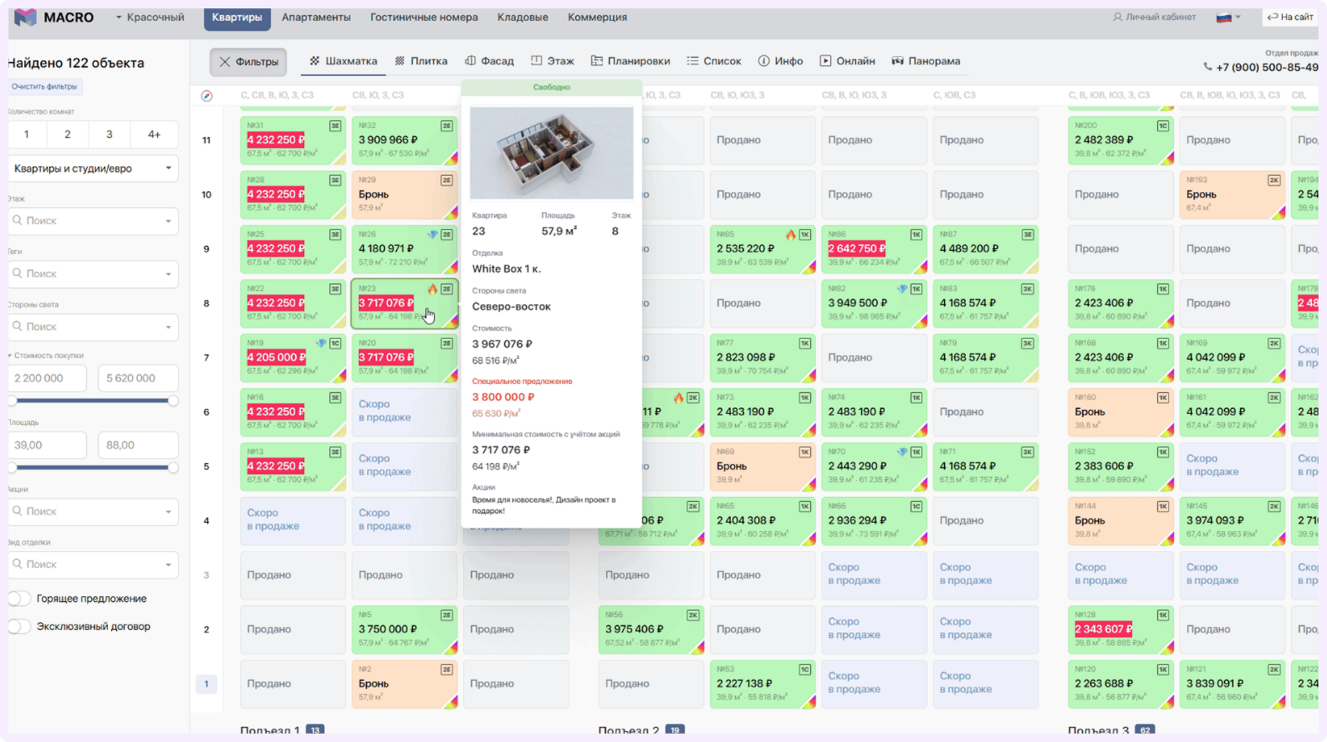
Task: Switch to the Апартаменты tab
Action: (316, 17)
